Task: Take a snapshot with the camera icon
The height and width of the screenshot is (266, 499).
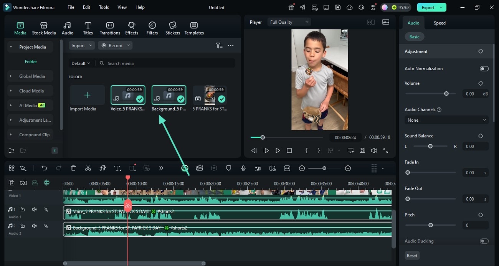Action: 362,150
